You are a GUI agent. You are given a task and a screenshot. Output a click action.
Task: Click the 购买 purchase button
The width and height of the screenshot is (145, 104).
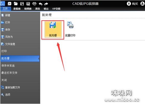(x=133, y=4)
